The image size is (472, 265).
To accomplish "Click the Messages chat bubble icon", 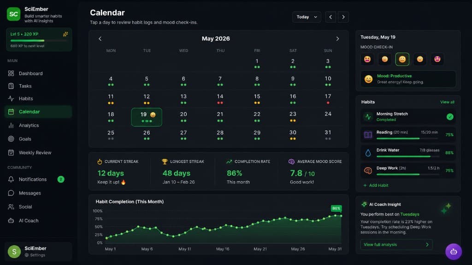I will click(x=11, y=193).
